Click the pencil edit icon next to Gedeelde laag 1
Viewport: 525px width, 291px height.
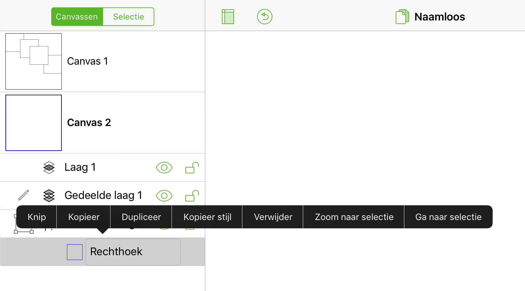click(x=24, y=195)
